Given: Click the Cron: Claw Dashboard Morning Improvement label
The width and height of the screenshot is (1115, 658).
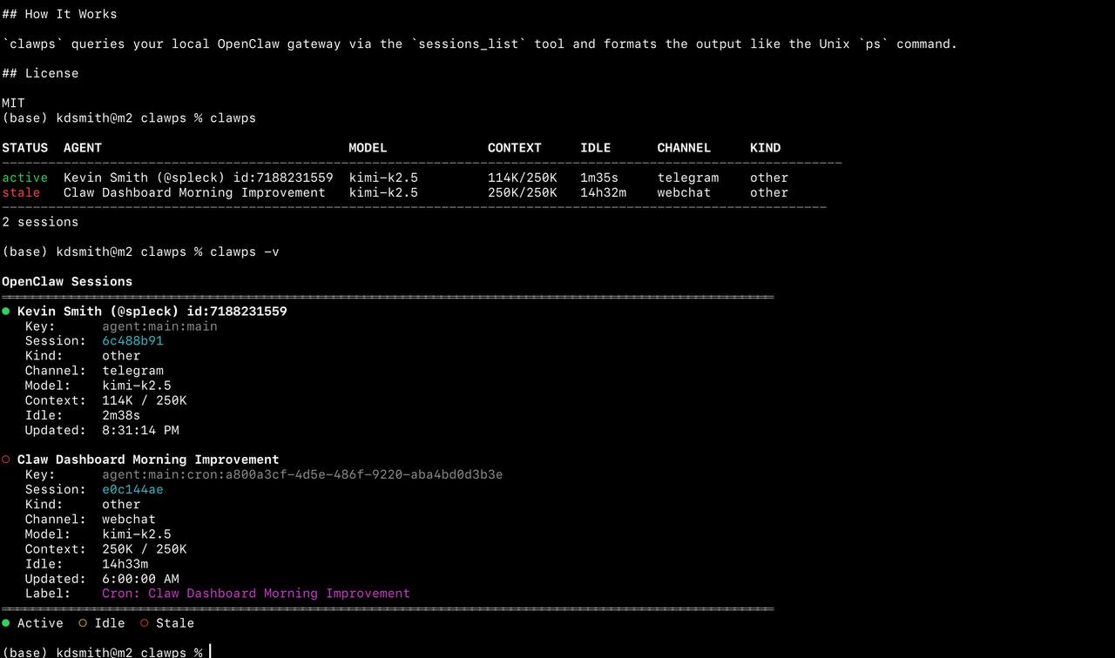Looking at the screenshot, I should [x=255, y=593].
